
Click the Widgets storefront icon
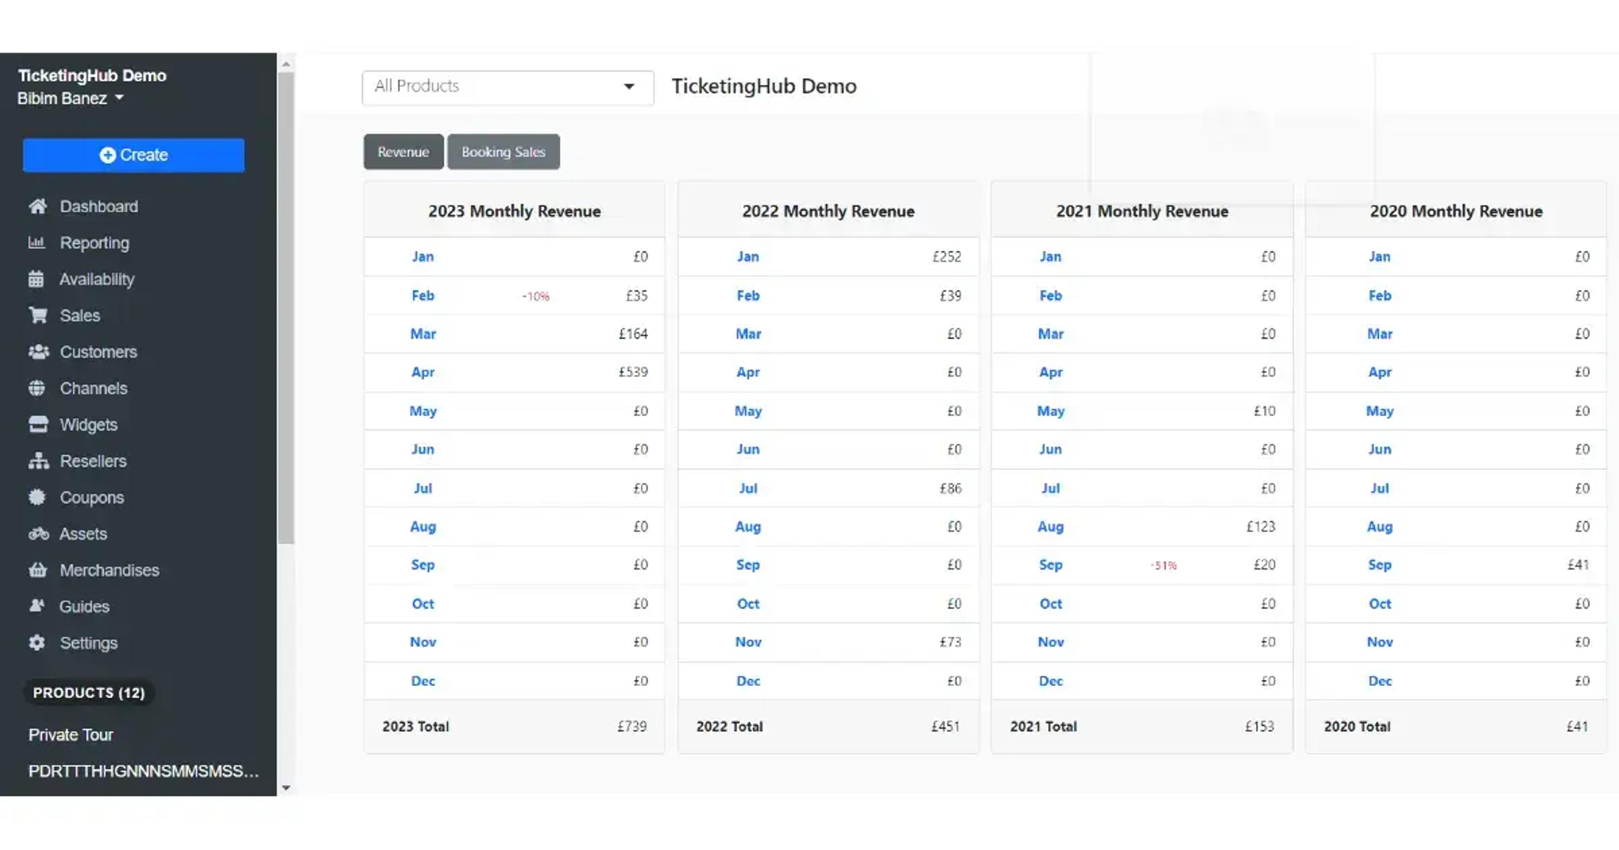pyautogui.click(x=38, y=425)
